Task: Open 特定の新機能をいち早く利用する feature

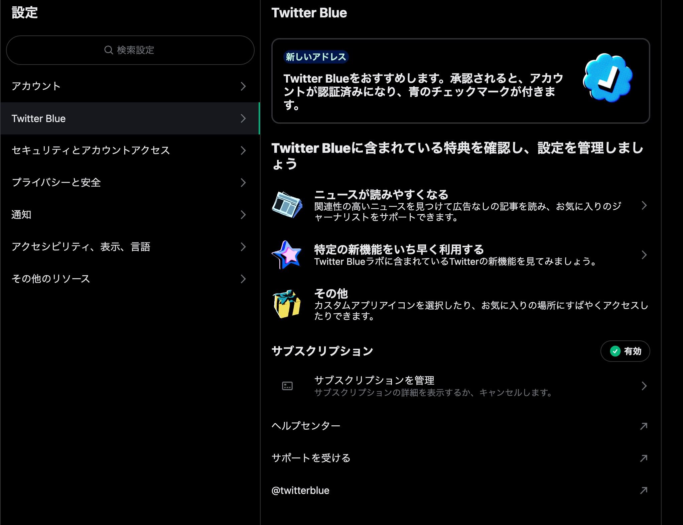Action: (460, 255)
